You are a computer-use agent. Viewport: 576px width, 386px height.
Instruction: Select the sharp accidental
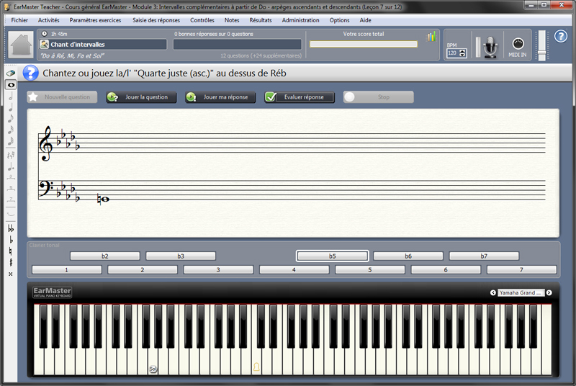[11, 263]
